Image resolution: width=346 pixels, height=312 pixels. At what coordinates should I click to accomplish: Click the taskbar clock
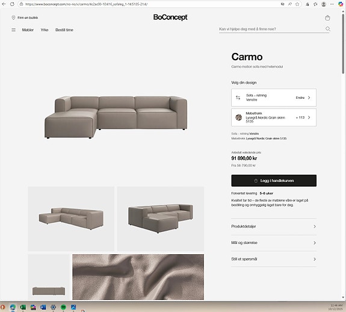(x=336, y=307)
